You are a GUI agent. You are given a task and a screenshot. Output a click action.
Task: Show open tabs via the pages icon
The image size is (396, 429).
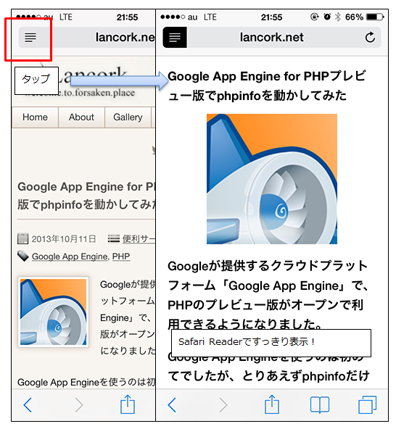[367, 404]
